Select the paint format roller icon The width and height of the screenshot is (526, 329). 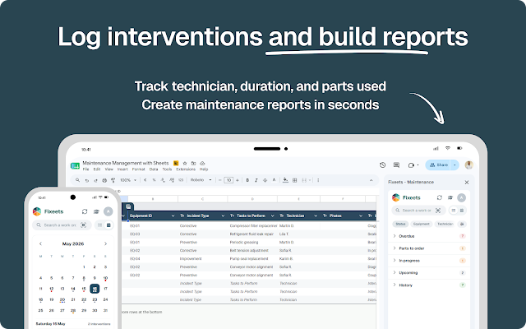coord(113,180)
